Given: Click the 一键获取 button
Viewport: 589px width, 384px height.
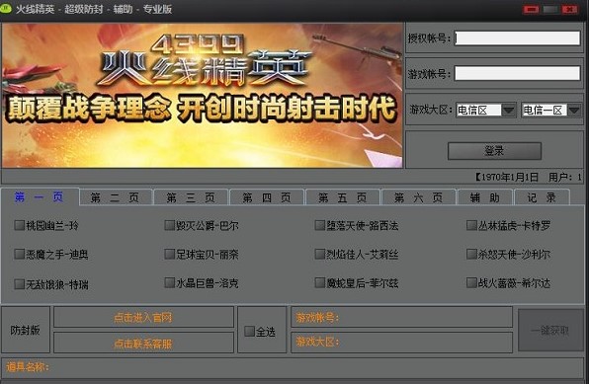Looking at the screenshot, I should tap(550, 331).
